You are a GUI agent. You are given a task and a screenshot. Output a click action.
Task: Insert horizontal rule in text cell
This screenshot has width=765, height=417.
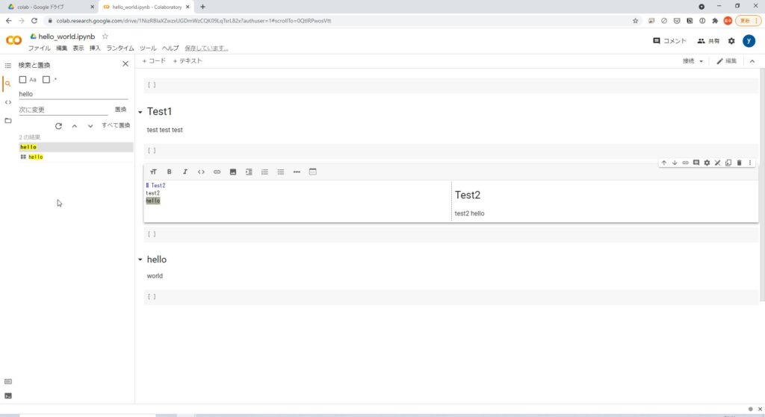pyautogui.click(x=297, y=172)
